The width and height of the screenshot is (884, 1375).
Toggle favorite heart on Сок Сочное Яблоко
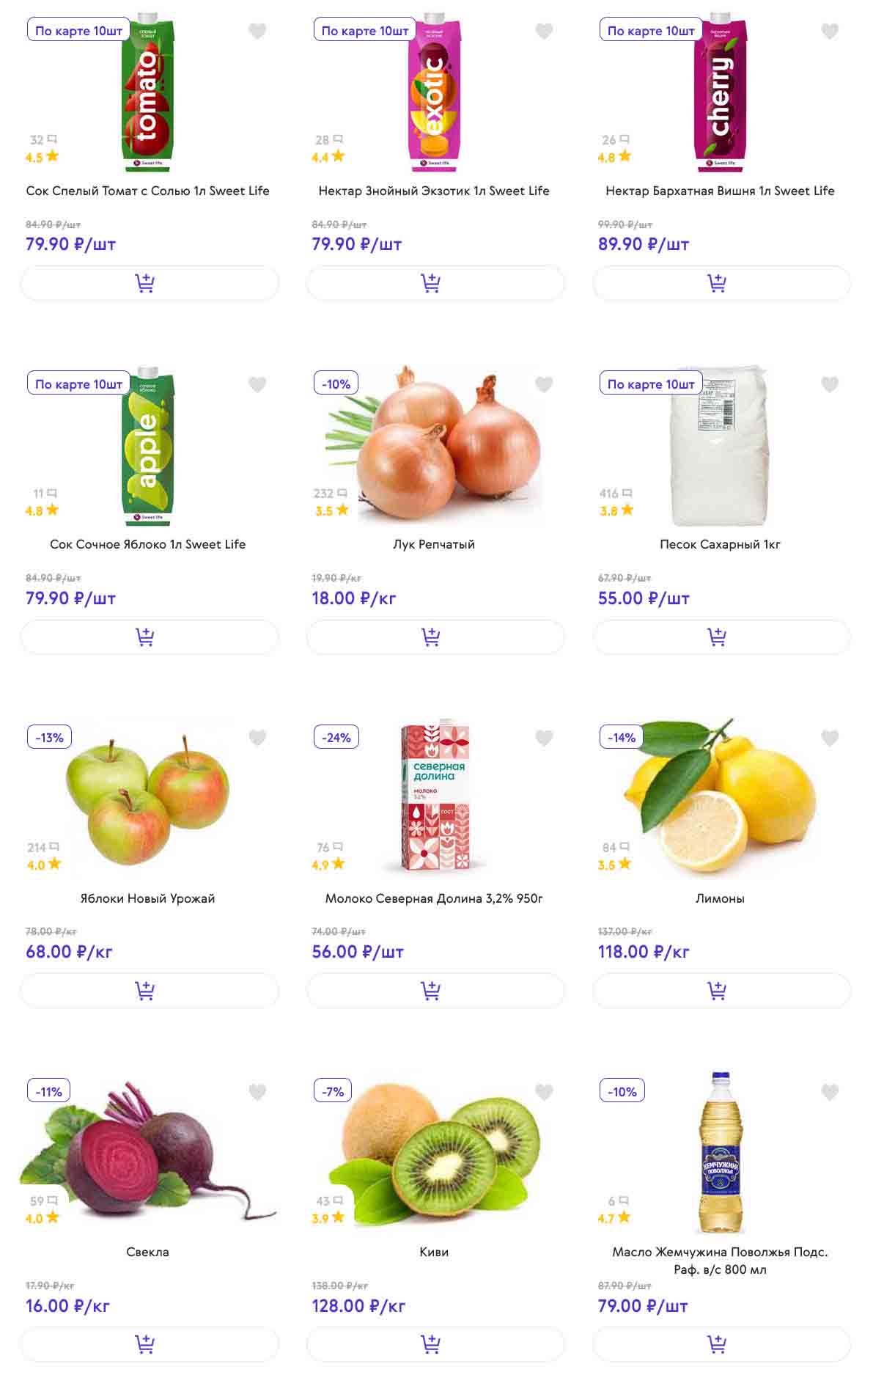click(257, 384)
